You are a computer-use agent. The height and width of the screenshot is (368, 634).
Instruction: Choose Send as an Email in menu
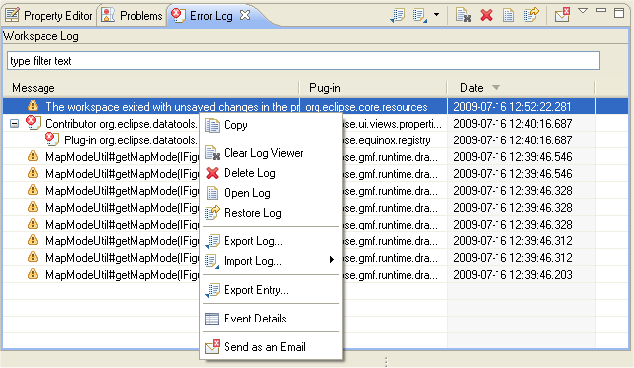271,347
